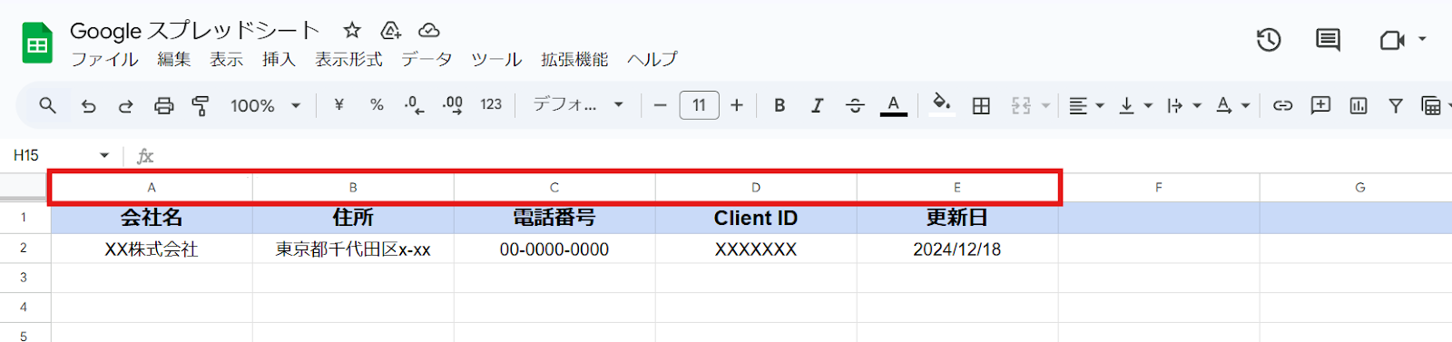Viewport: 1452px width, 342px height.
Task: Insert a comment from toolbar
Action: 1320,105
